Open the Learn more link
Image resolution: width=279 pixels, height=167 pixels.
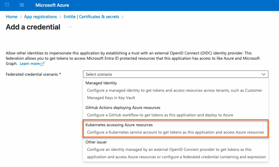tap(30, 64)
